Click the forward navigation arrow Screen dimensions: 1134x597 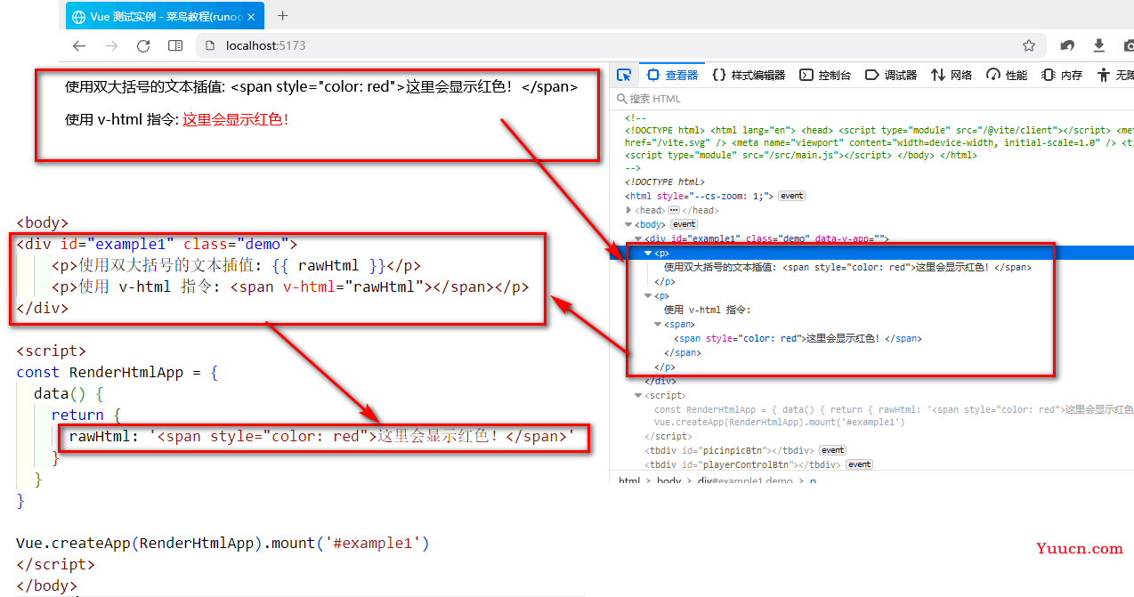(x=111, y=45)
